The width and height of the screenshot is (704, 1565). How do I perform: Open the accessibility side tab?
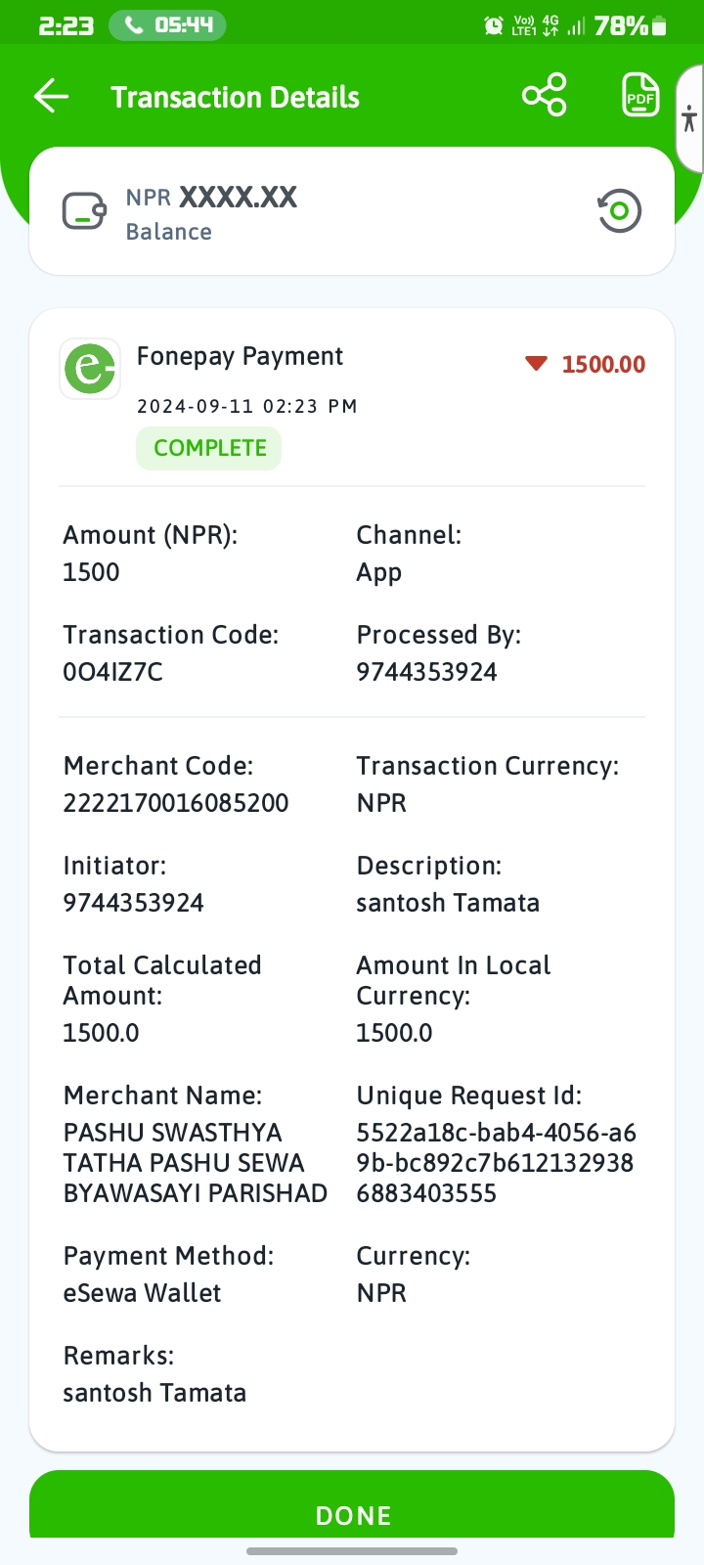689,118
